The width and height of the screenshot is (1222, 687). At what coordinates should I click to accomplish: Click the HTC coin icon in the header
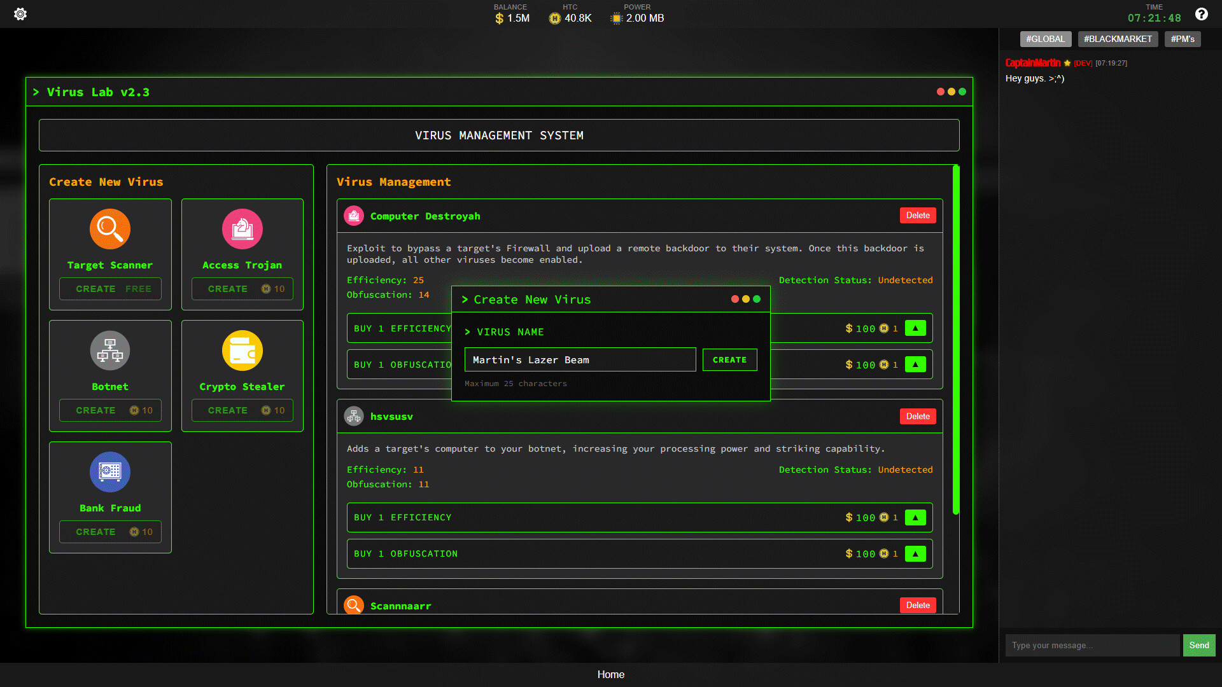(553, 18)
